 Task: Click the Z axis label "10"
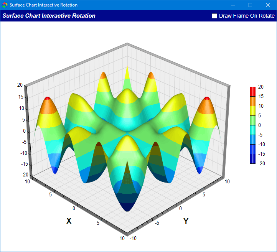click(x=21, y=108)
